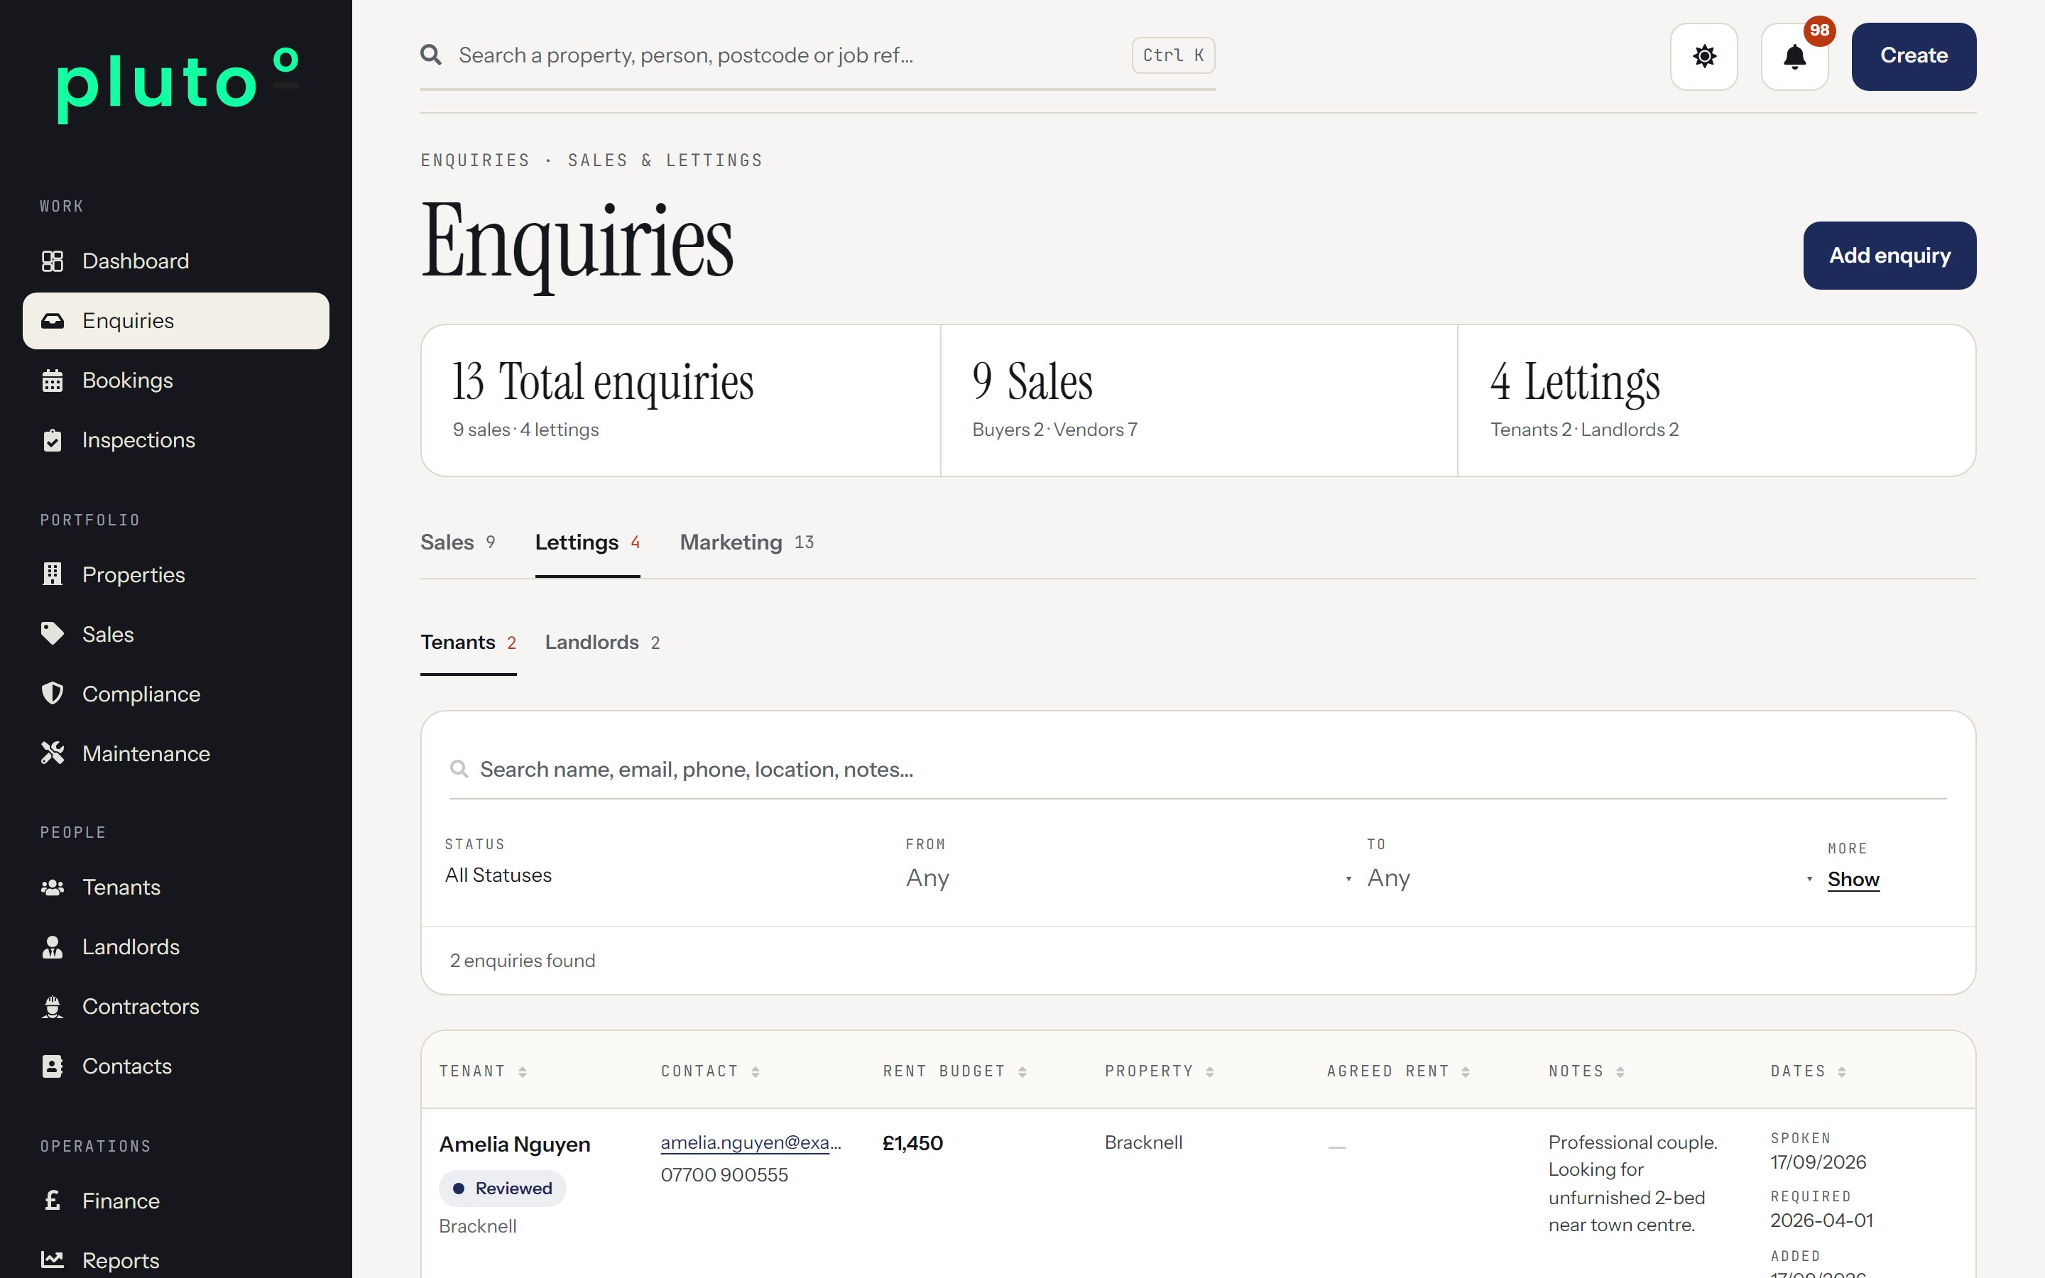Select the Lettings tab
The width and height of the screenshot is (2045, 1278).
pyautogui.click(x=587, y=542)
